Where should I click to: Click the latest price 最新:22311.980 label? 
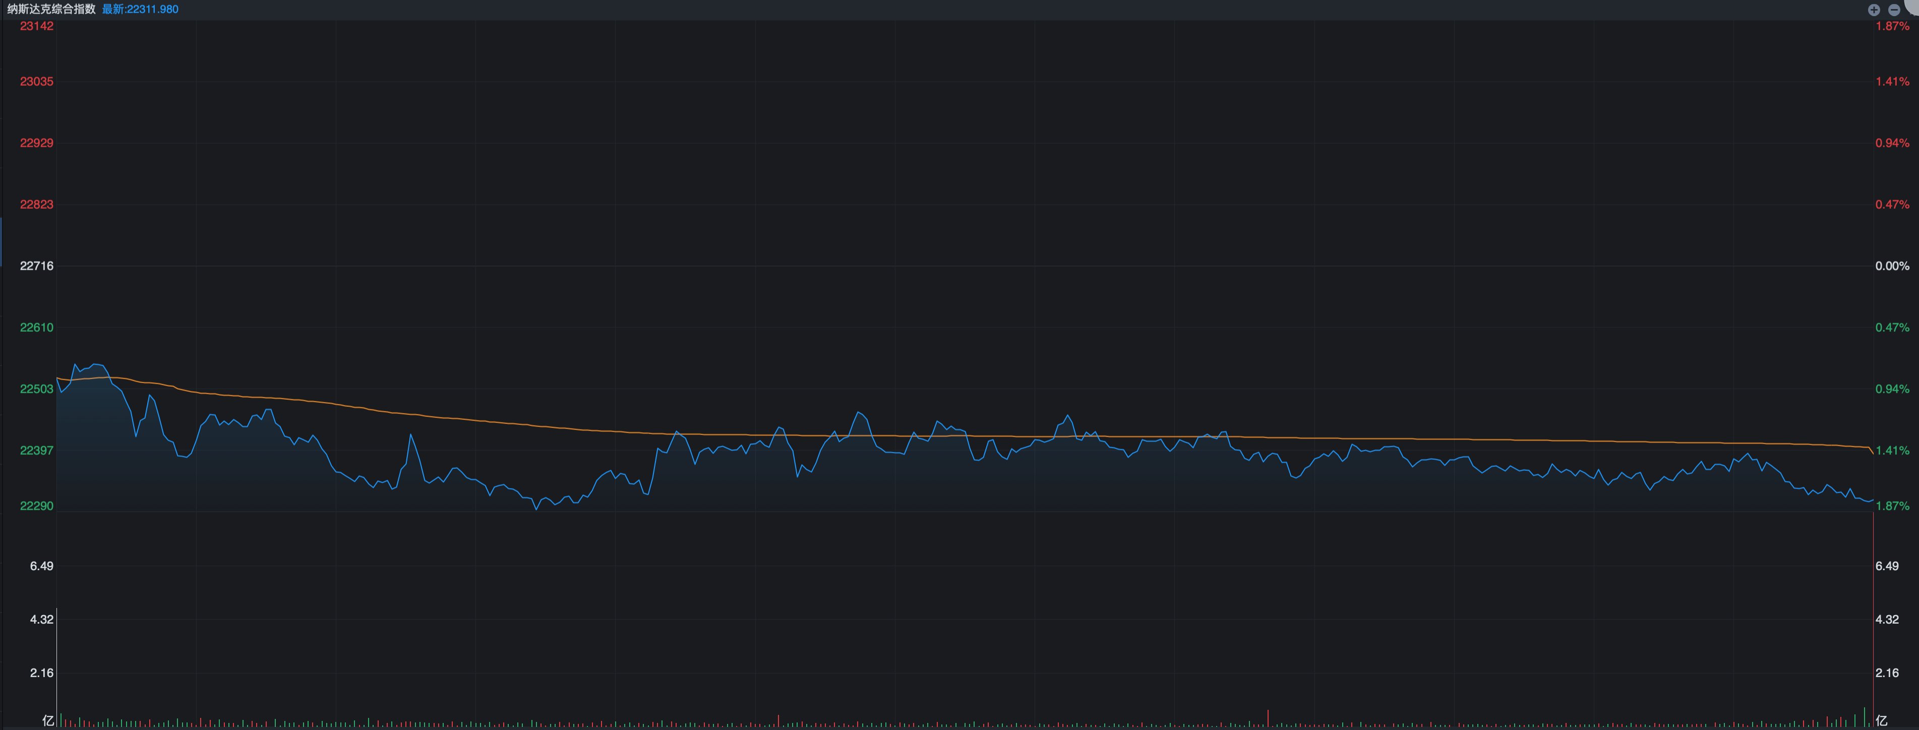[x=140, y=9]
